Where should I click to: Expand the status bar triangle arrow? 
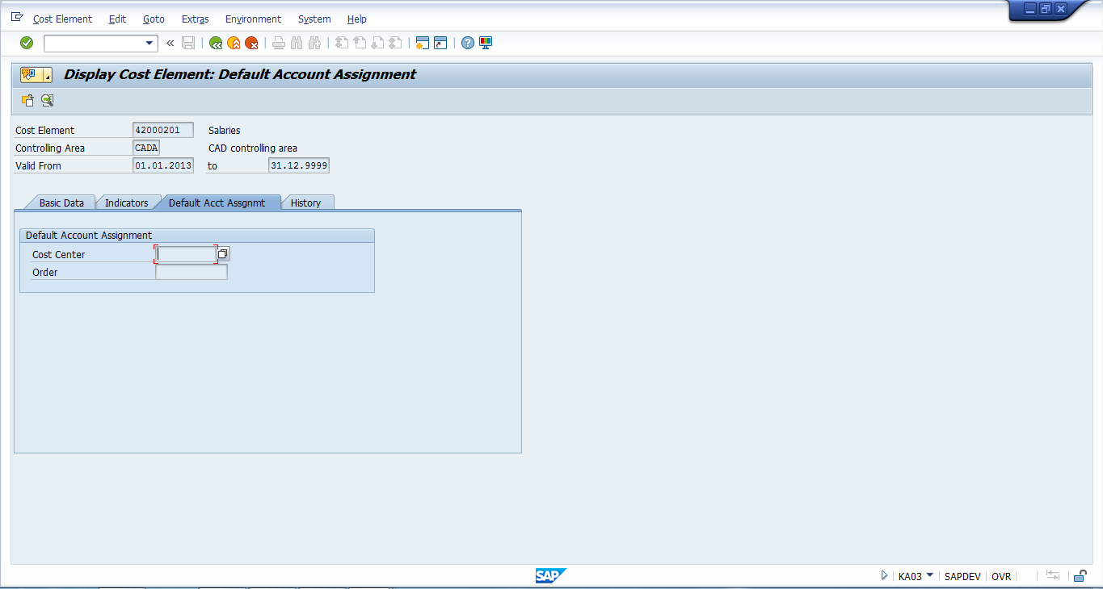885,575
